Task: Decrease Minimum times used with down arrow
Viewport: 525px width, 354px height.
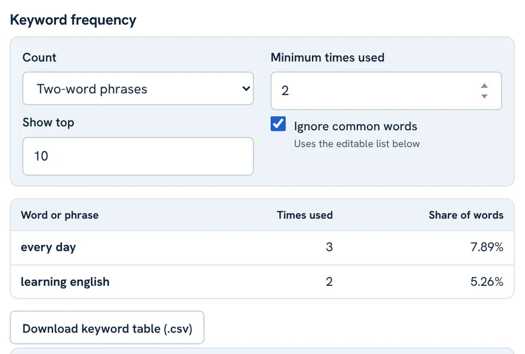Action: coord(484,96)
